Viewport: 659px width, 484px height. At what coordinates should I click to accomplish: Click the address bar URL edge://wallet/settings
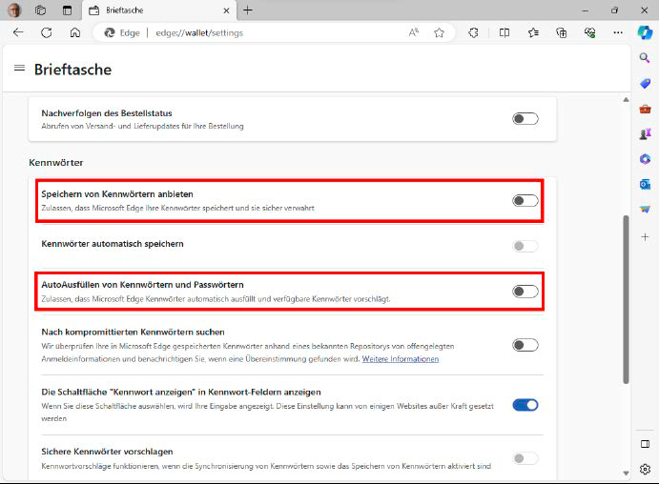pyautogui.click(x=199, y=32)
